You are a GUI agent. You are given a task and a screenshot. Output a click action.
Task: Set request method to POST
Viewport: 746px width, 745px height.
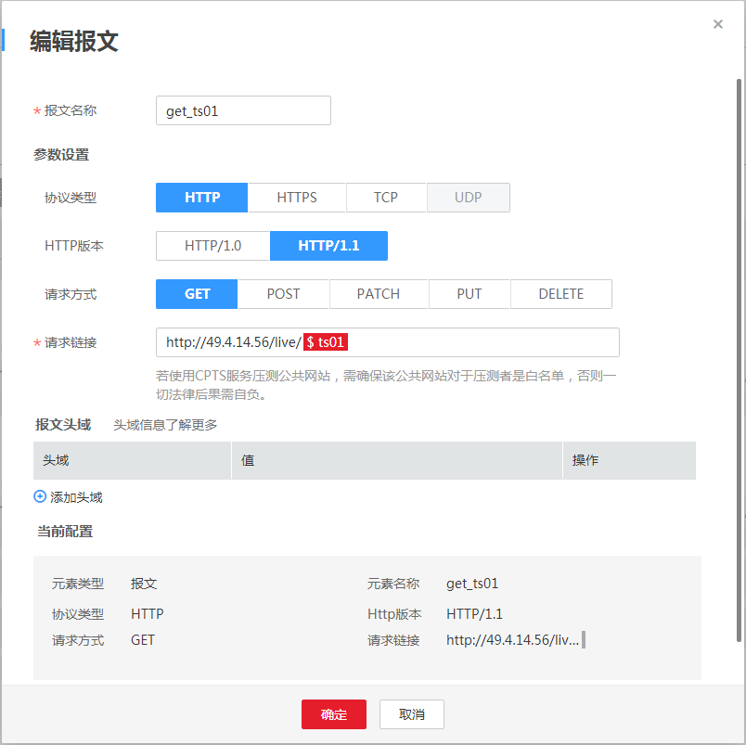[283, 294]
